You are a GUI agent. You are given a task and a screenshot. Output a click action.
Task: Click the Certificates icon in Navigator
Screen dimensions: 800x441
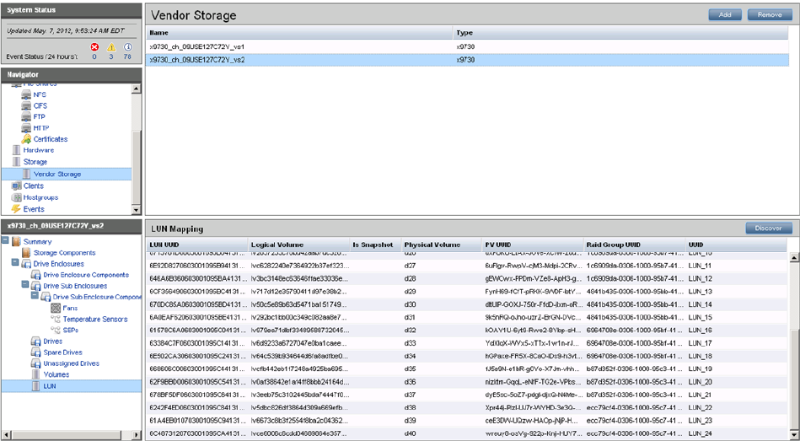tap(26, 139)
